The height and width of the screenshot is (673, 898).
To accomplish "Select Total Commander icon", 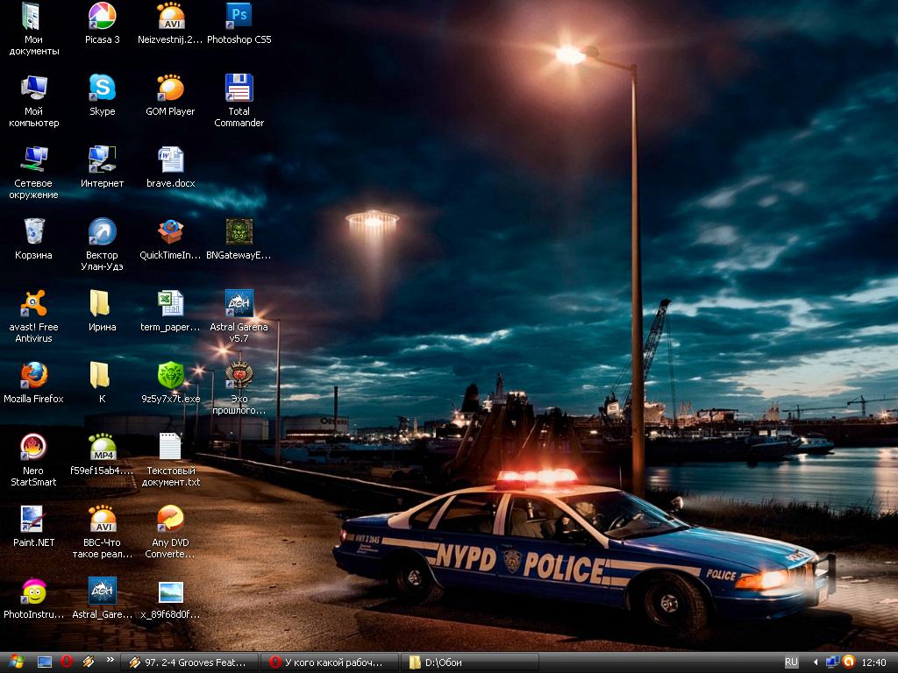I will click(x=239, y=89).
